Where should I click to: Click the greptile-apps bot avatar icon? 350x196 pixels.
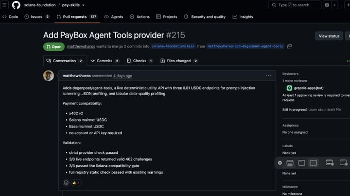tap(289, 88)
